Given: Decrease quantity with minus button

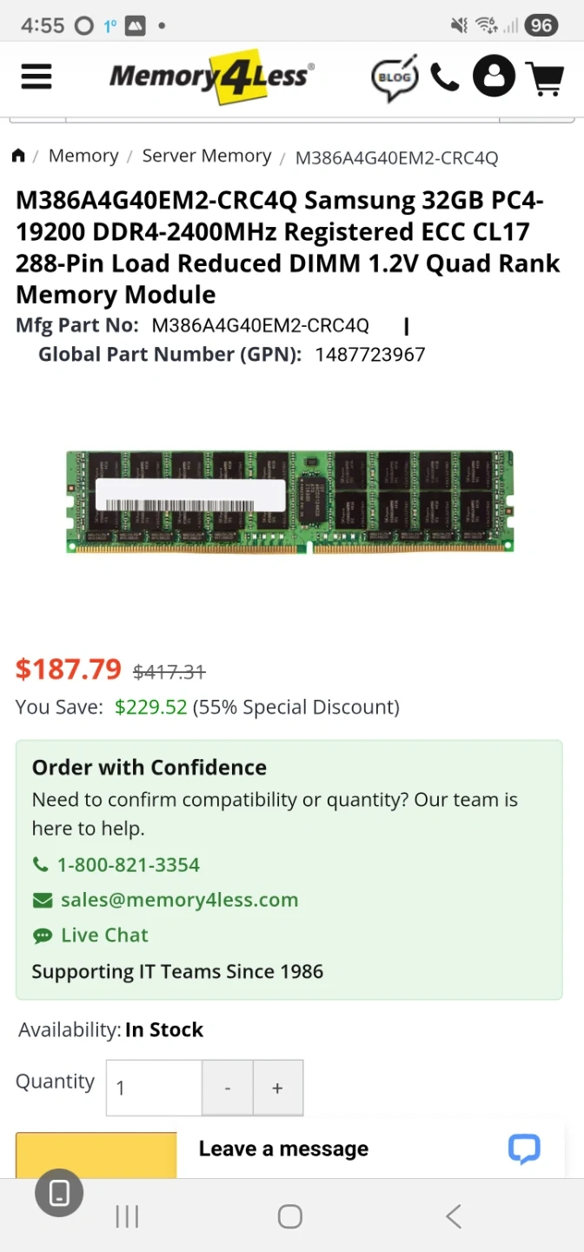Looking at the screenshot, I should click(228, 1088).
